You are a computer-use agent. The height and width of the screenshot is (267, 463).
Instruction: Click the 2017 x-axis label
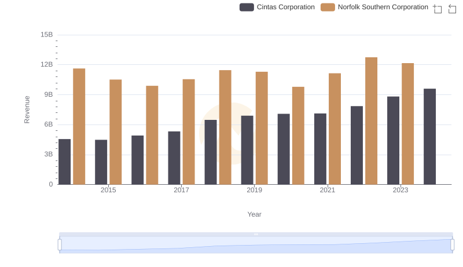click(x=181, y=190)
